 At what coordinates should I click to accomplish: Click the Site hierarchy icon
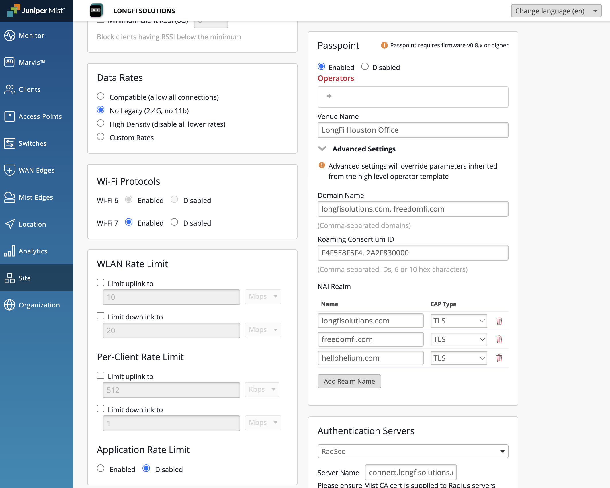pyautogui.click(x=10, y=278)
